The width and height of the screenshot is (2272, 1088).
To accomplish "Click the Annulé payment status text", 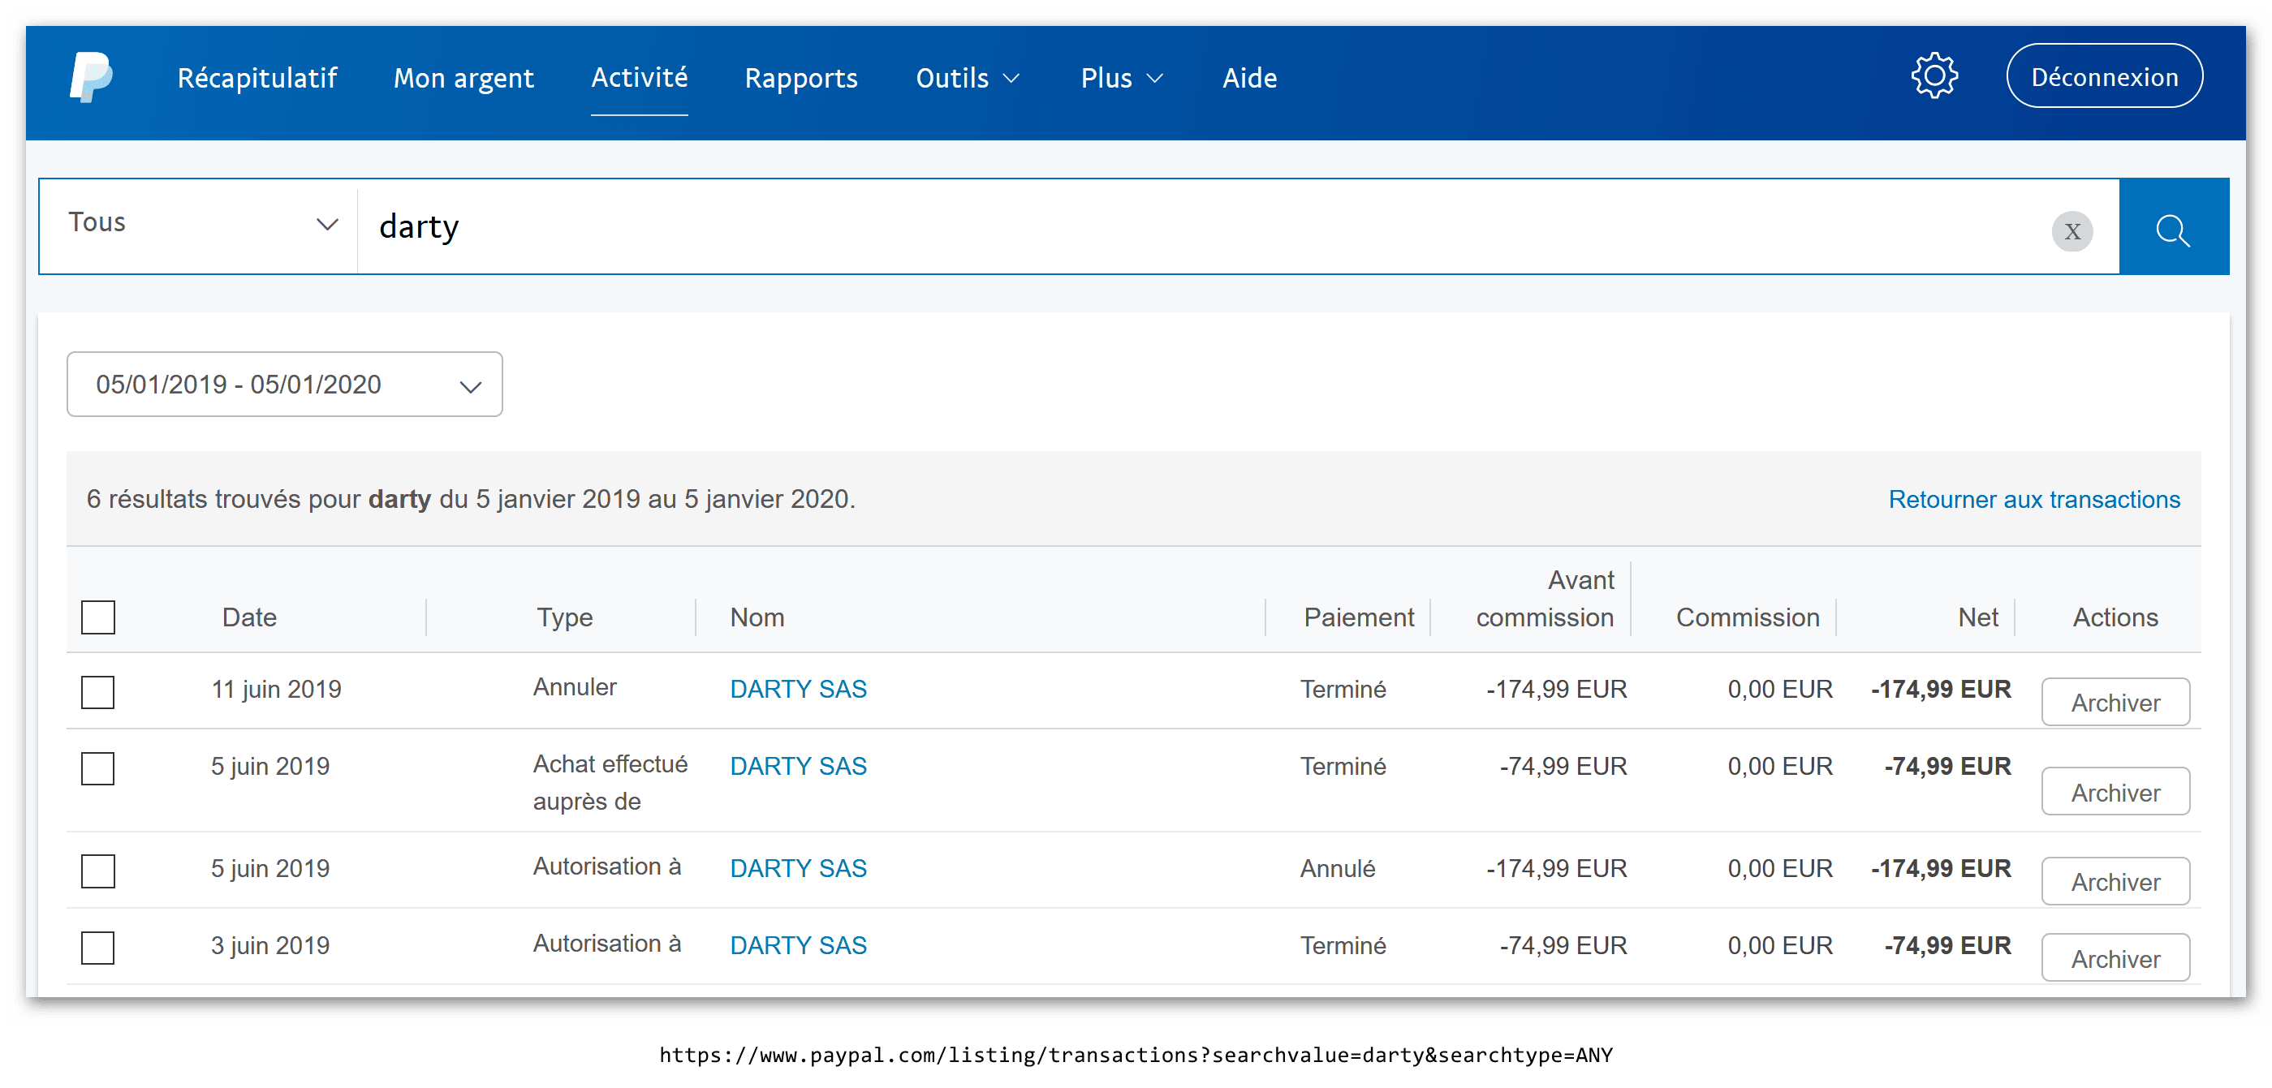I will point(1337,868).
